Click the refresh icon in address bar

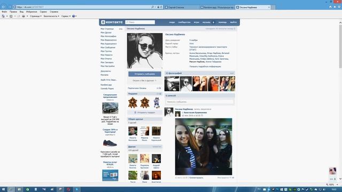click(161, 7)
